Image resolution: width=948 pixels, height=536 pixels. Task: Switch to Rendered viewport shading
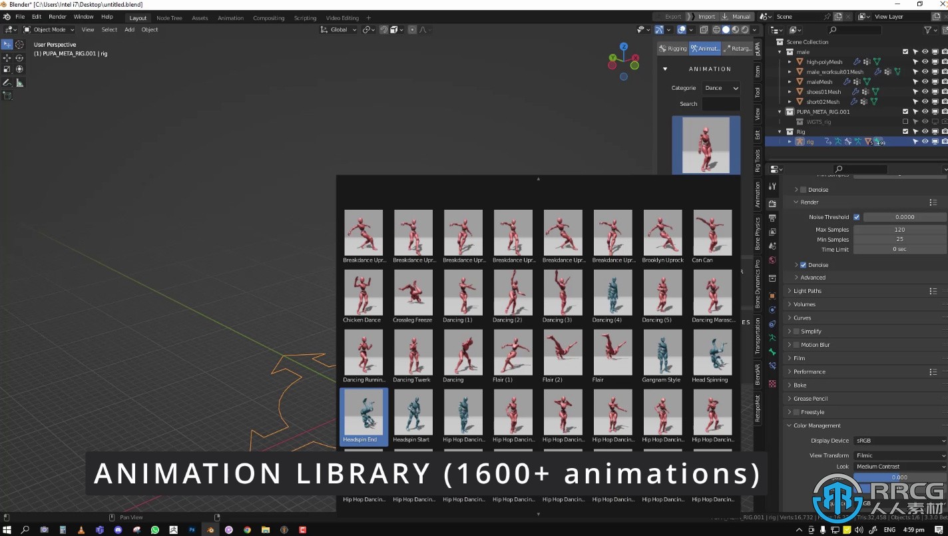point(744,29)
